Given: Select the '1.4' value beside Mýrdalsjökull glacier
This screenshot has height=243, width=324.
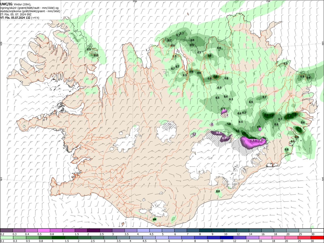Looking at the screenshot, I should click(154, 219).
